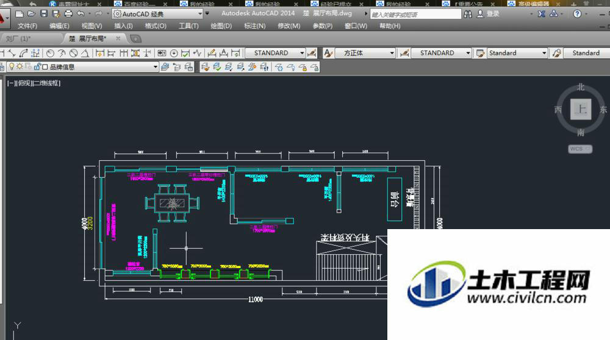The image size is (610, 340).
Task: Open the 工具(T) menu
Action: pos(188,26)
